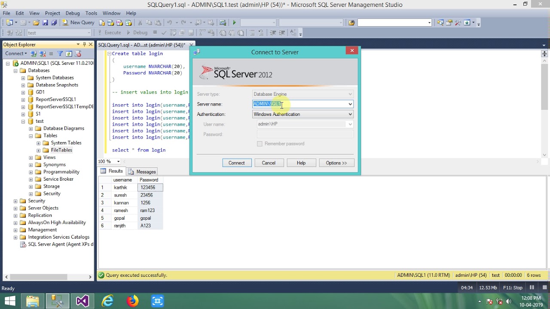Click the Filter funnel icon in Object Explorer
Image resolution: width=550 pixels, height=309 pixels.
pyautogui.click(x=60, y=54)
